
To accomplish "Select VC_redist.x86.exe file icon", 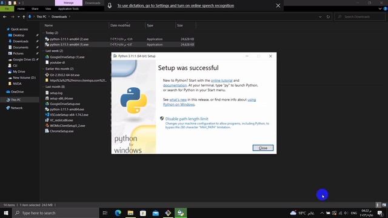I will click(x=47, y=120).
